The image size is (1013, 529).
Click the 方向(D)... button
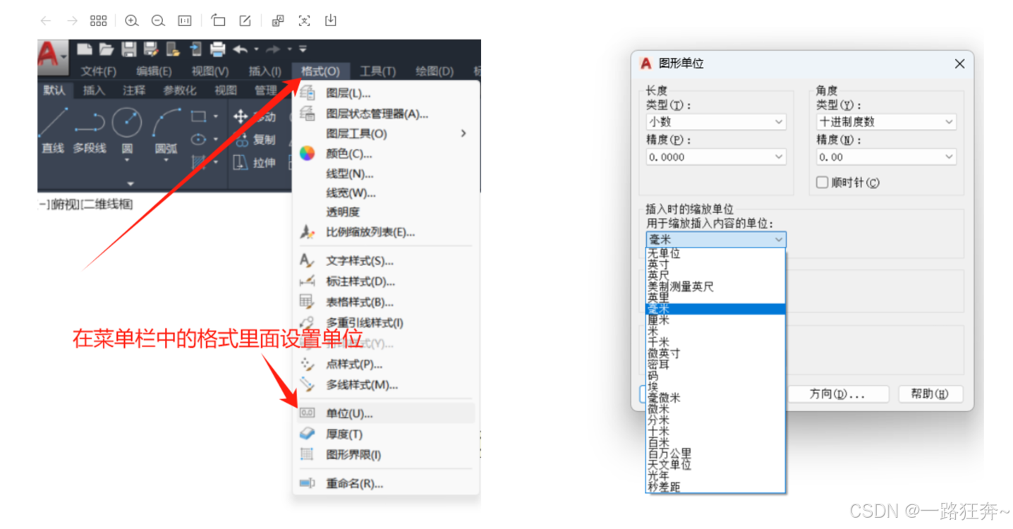(837, 394)
